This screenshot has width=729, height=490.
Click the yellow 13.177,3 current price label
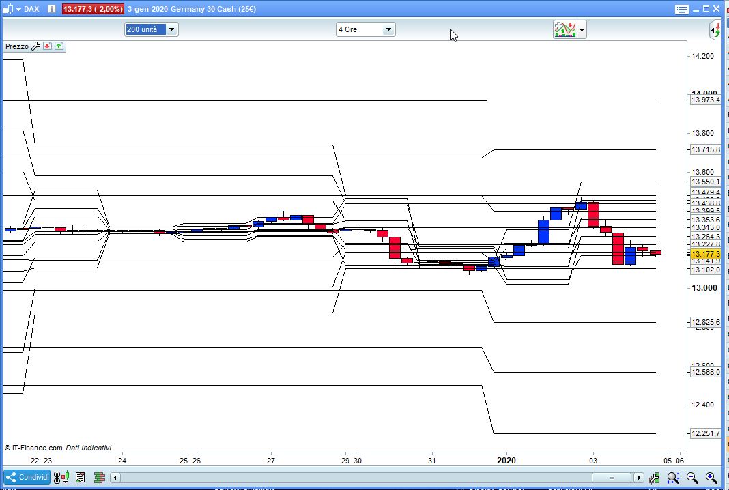pyautogui.click(x=705, y=254)
